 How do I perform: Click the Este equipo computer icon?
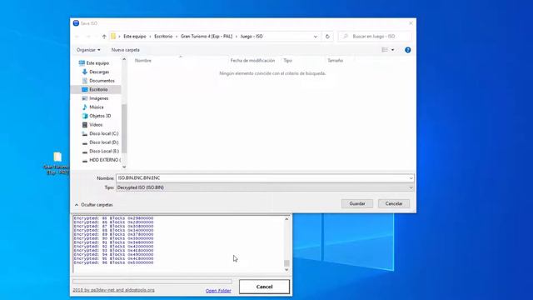pos(82,63)
